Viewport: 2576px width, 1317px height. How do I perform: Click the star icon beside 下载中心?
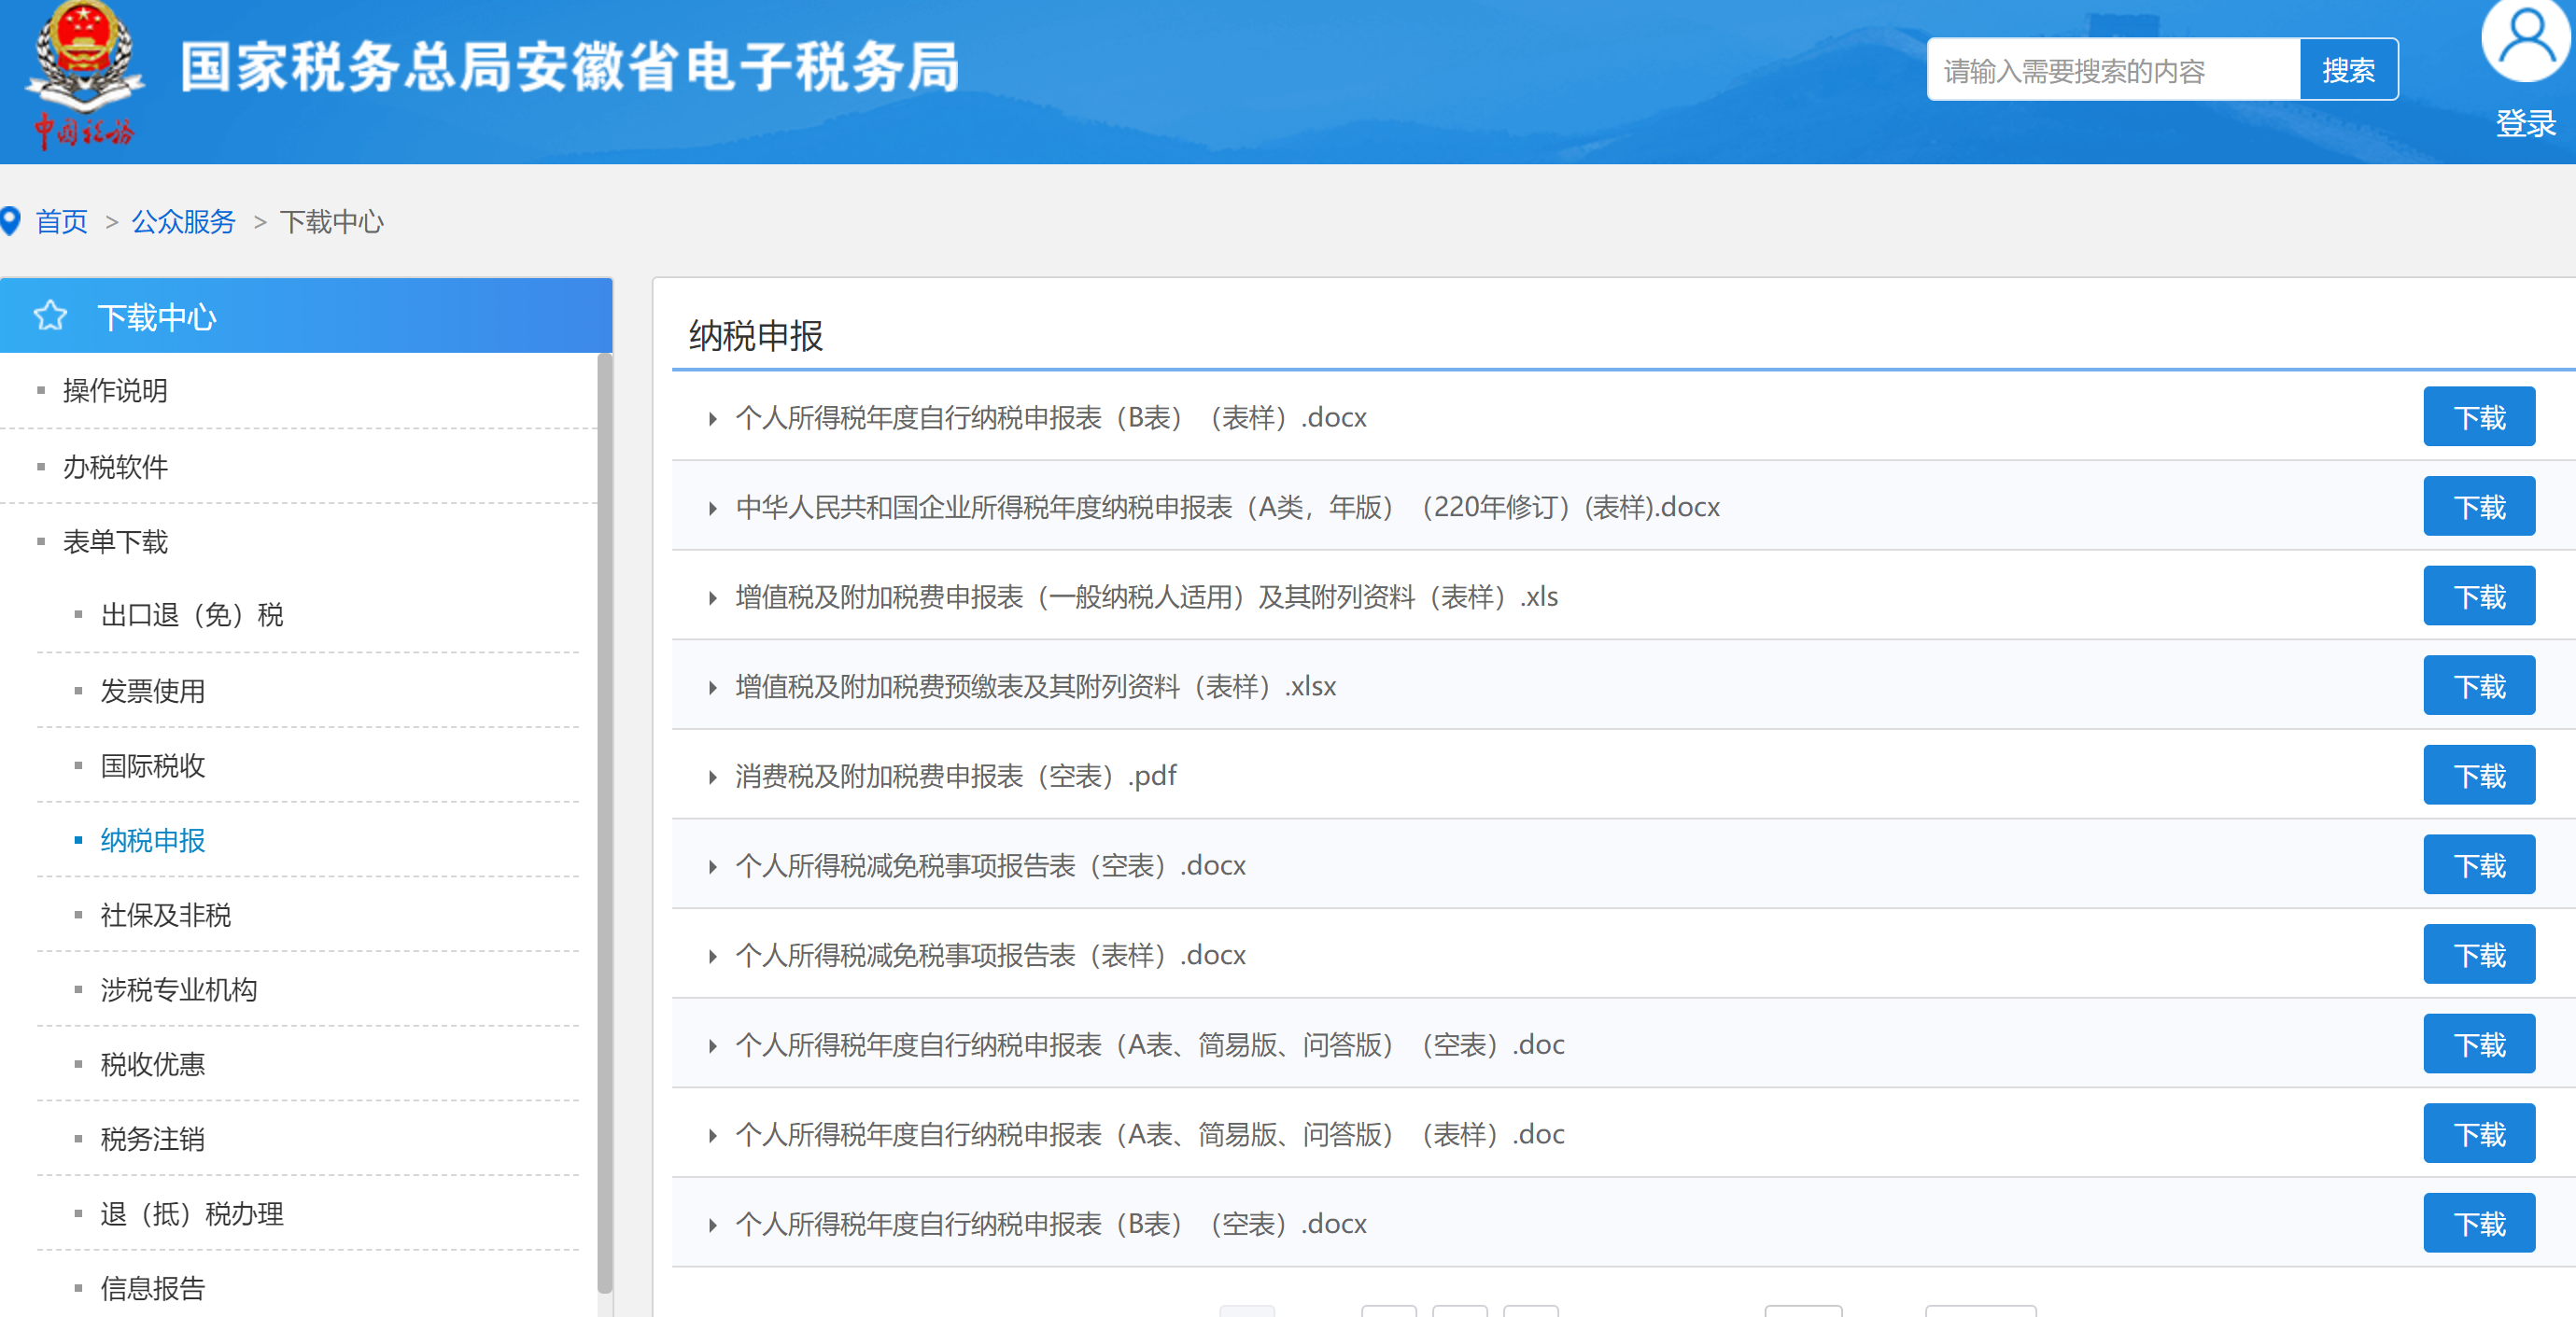[50, 316]
